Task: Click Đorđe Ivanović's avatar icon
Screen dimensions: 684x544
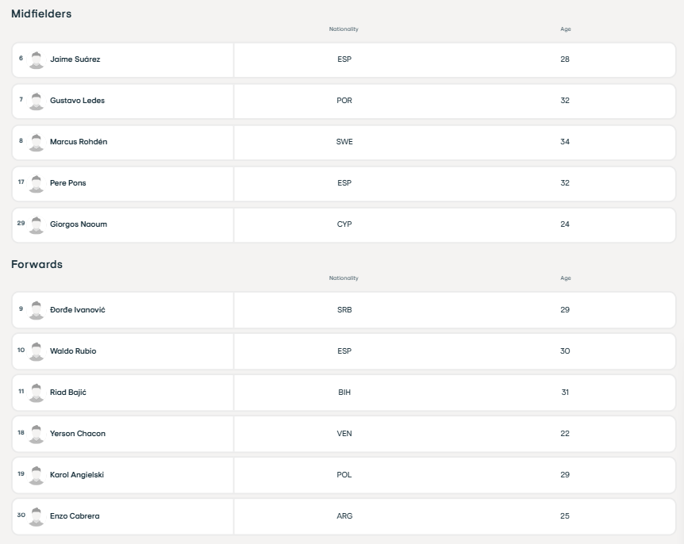Action: click(37, 311)
